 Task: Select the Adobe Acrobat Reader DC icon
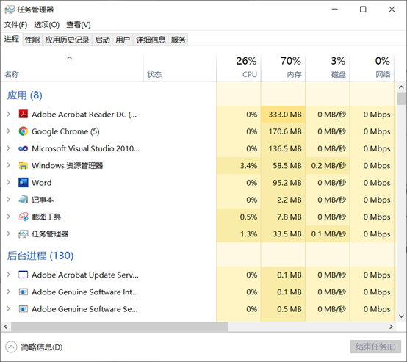click(24, 114)
